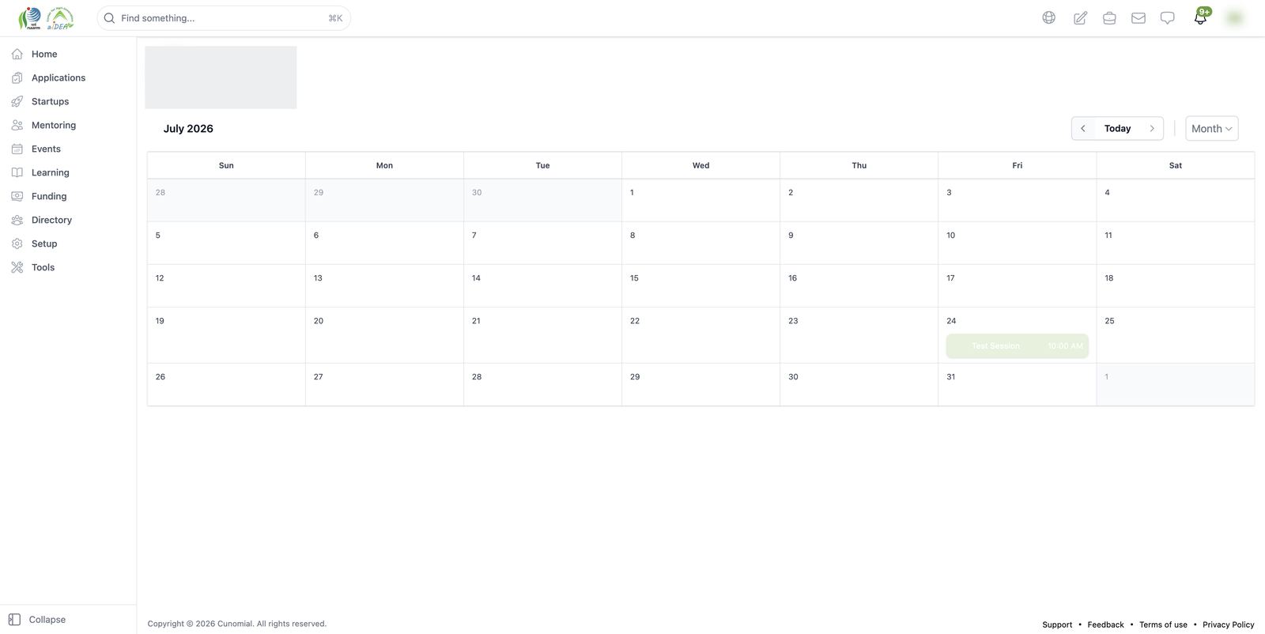Click the Directory people icon
Image resolution: width=1265 pixels, height=634 pixels.
(17, 220)
